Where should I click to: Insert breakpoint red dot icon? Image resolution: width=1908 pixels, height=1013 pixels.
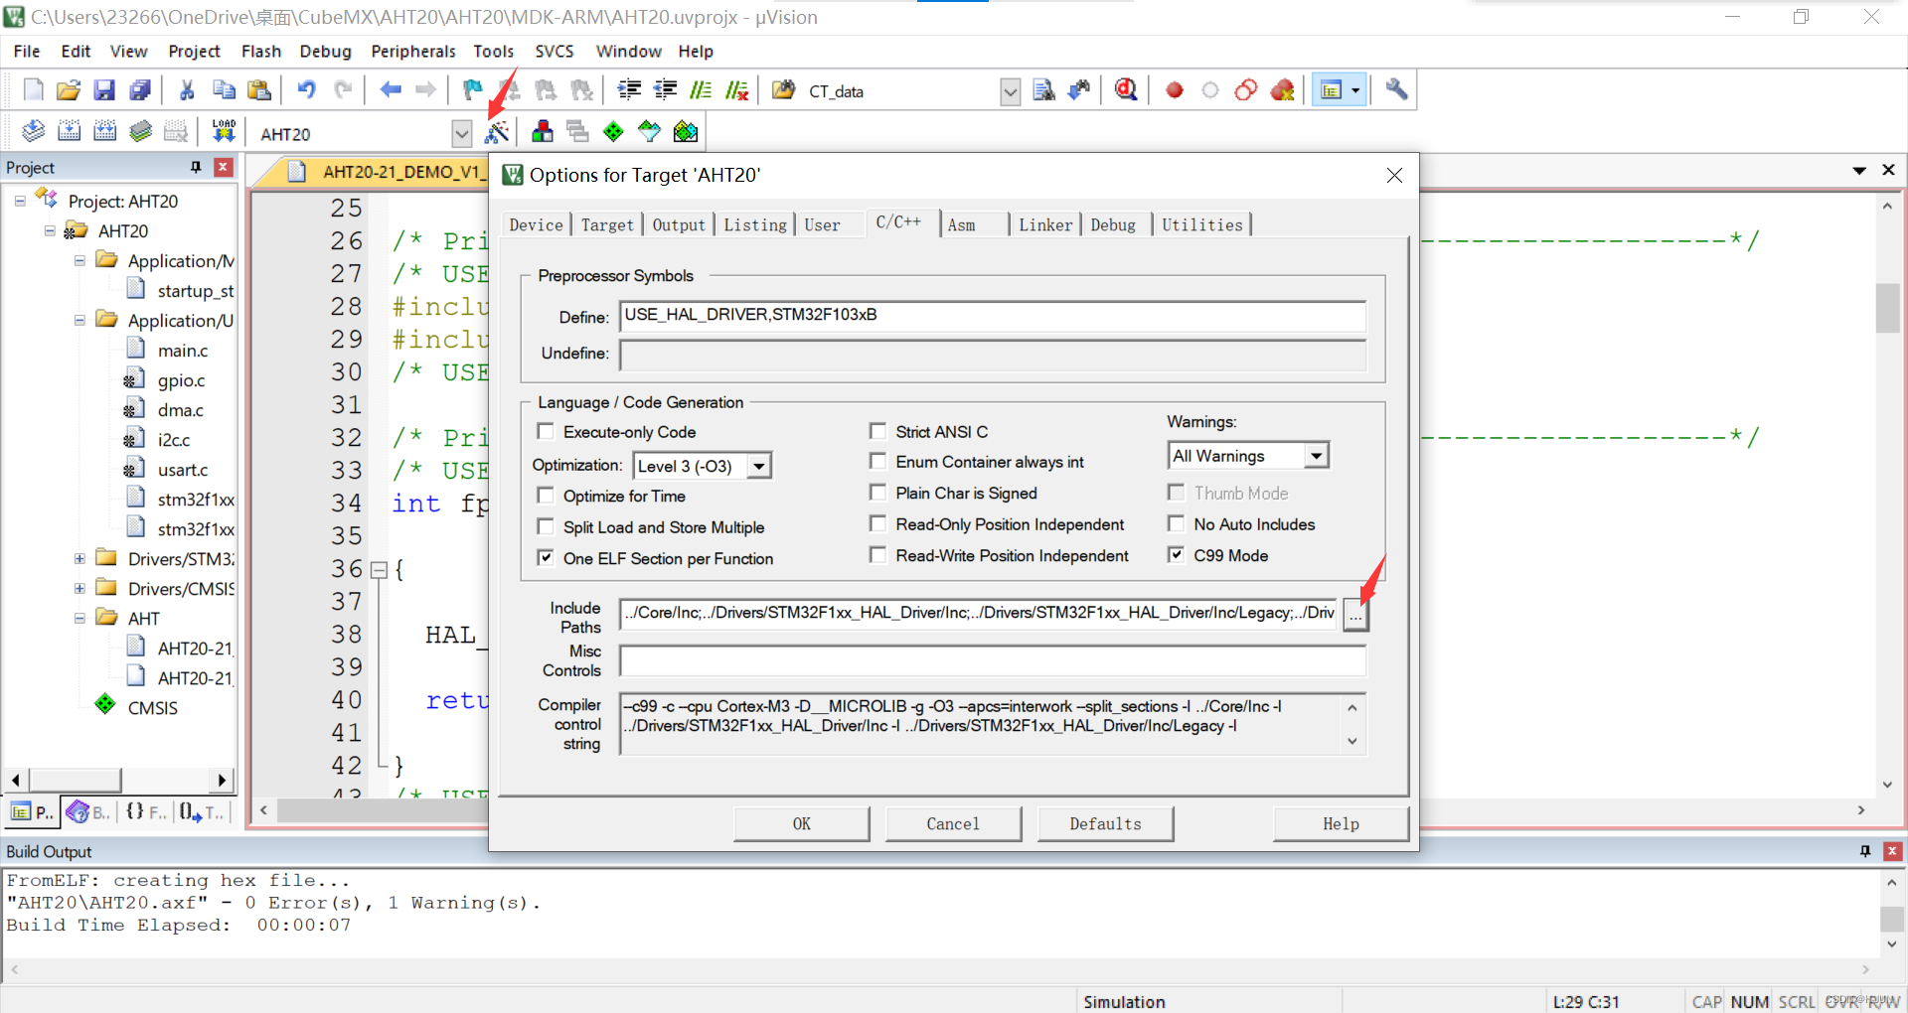(x=1174, y=90)
